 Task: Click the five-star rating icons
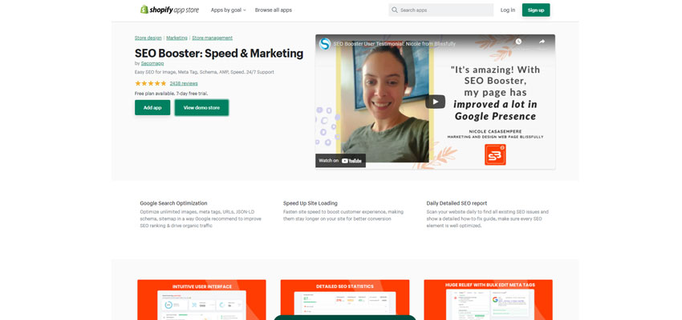(151, 83)
